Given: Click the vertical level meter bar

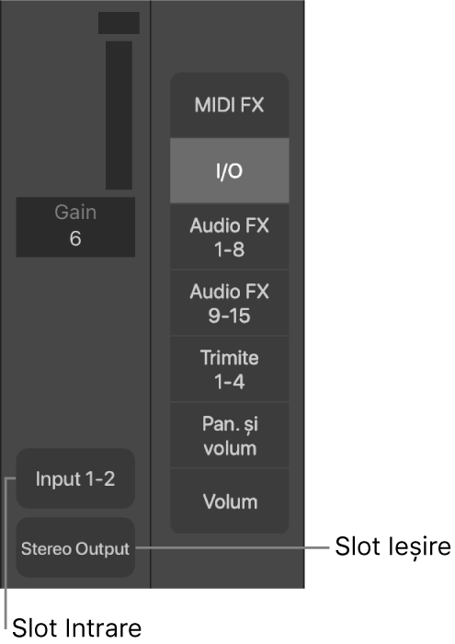Looking at the screenshot, I should point(119,115).
